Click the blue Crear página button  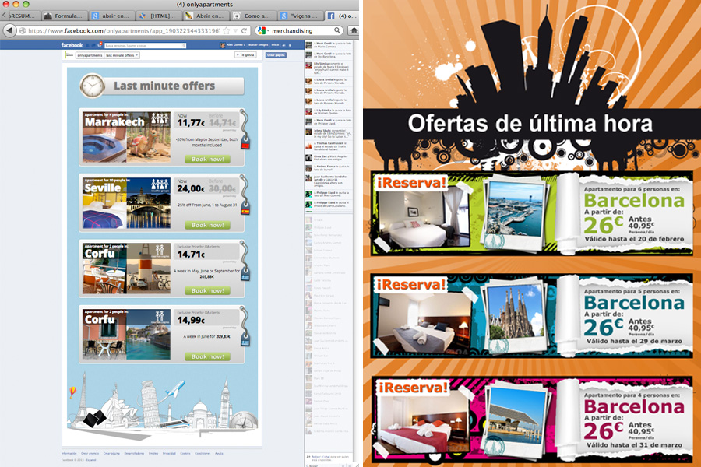pos(276,55)
